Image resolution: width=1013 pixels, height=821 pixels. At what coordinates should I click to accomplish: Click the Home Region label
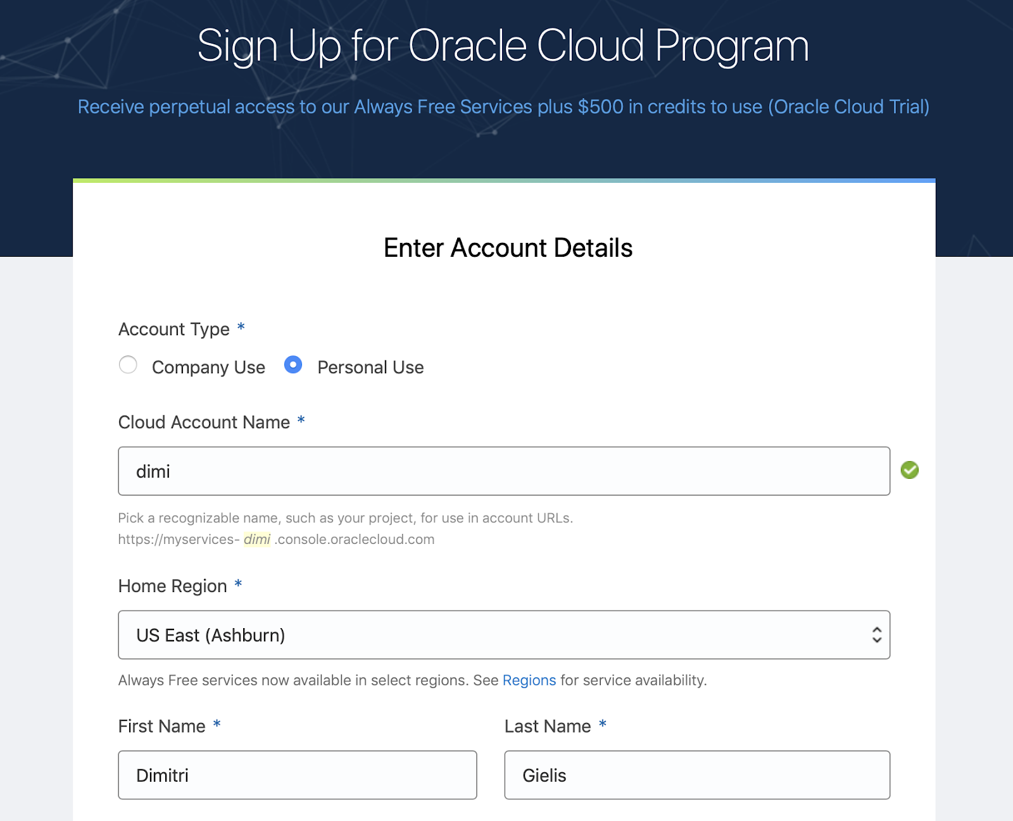point(172,586)
